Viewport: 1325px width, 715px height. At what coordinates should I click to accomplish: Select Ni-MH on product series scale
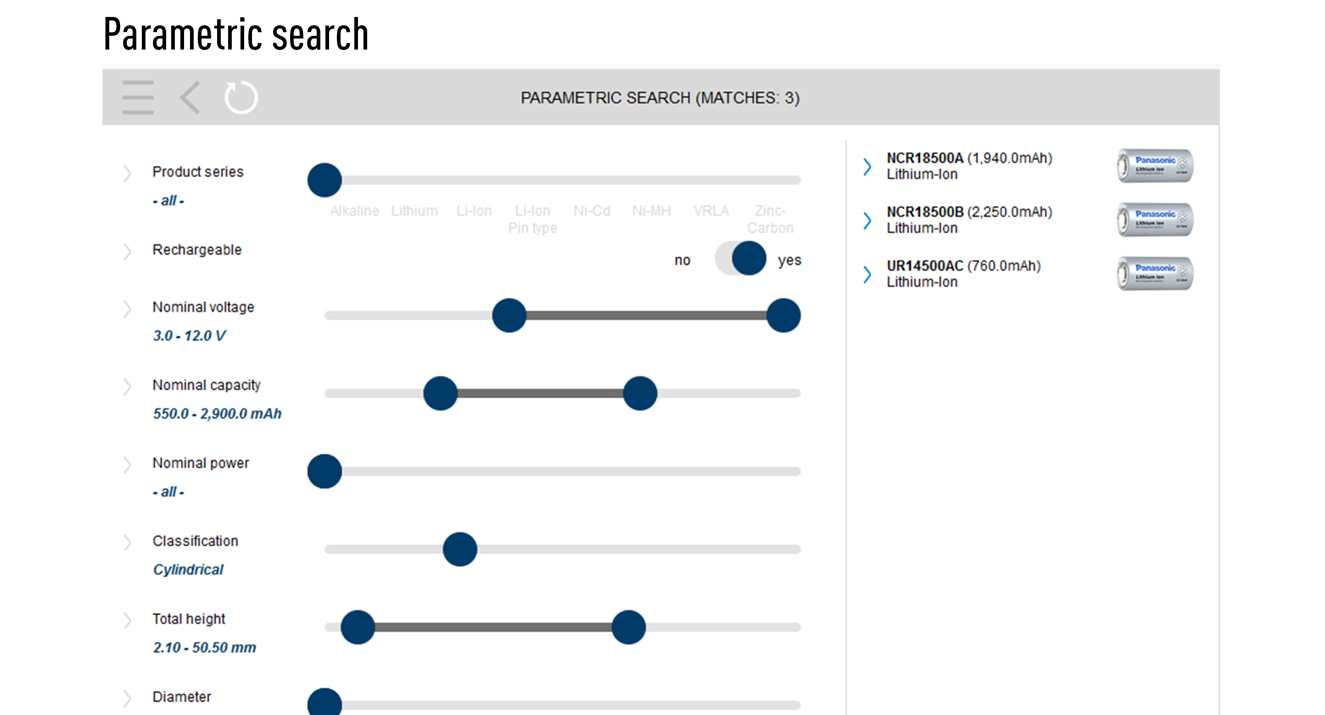coord(651,211)
